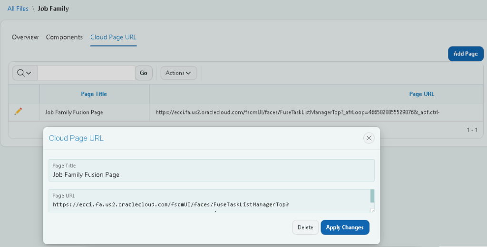Click in the Page URL text area
Image resolution: width=487 pixels, height=247 pixels.
click(x=210, y=201)
